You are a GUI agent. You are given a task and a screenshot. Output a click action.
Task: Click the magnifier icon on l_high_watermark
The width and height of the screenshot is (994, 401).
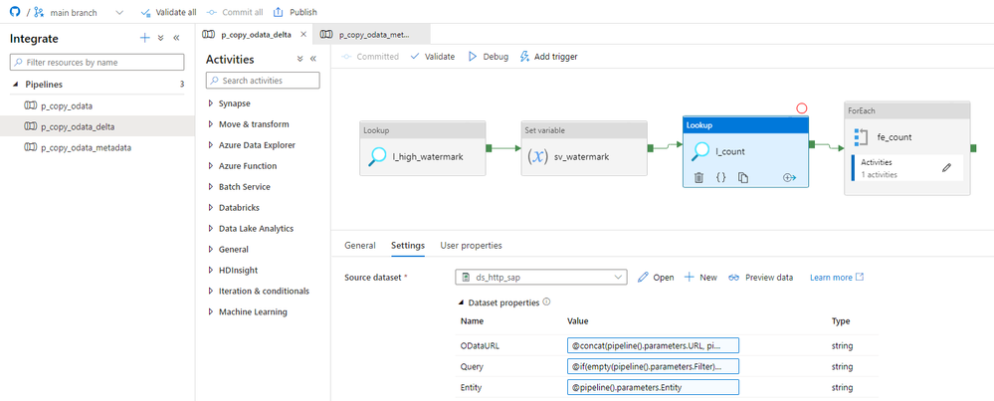tap(377, 156)
